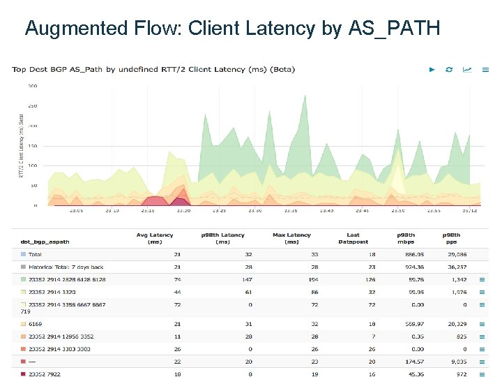Sort by p98th Latency (ms) column

223,238
